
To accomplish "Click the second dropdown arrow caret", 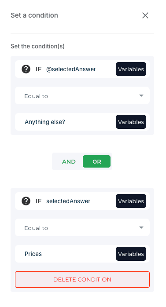I will [141, 227].
